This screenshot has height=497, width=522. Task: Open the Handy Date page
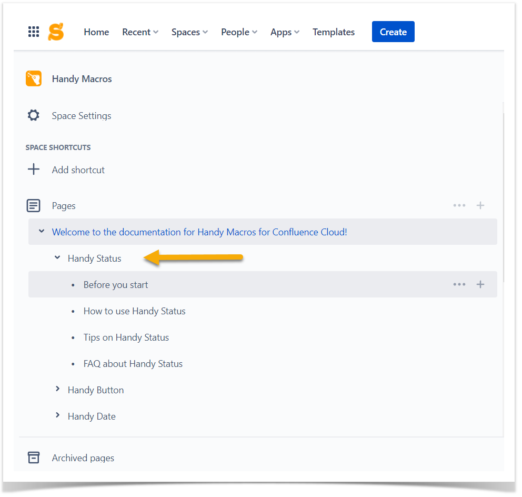coord(92,416)
